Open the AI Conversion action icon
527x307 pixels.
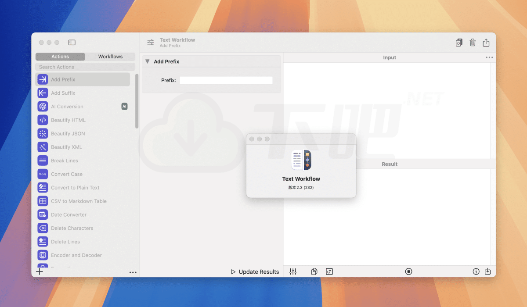(x=43, y=107)
